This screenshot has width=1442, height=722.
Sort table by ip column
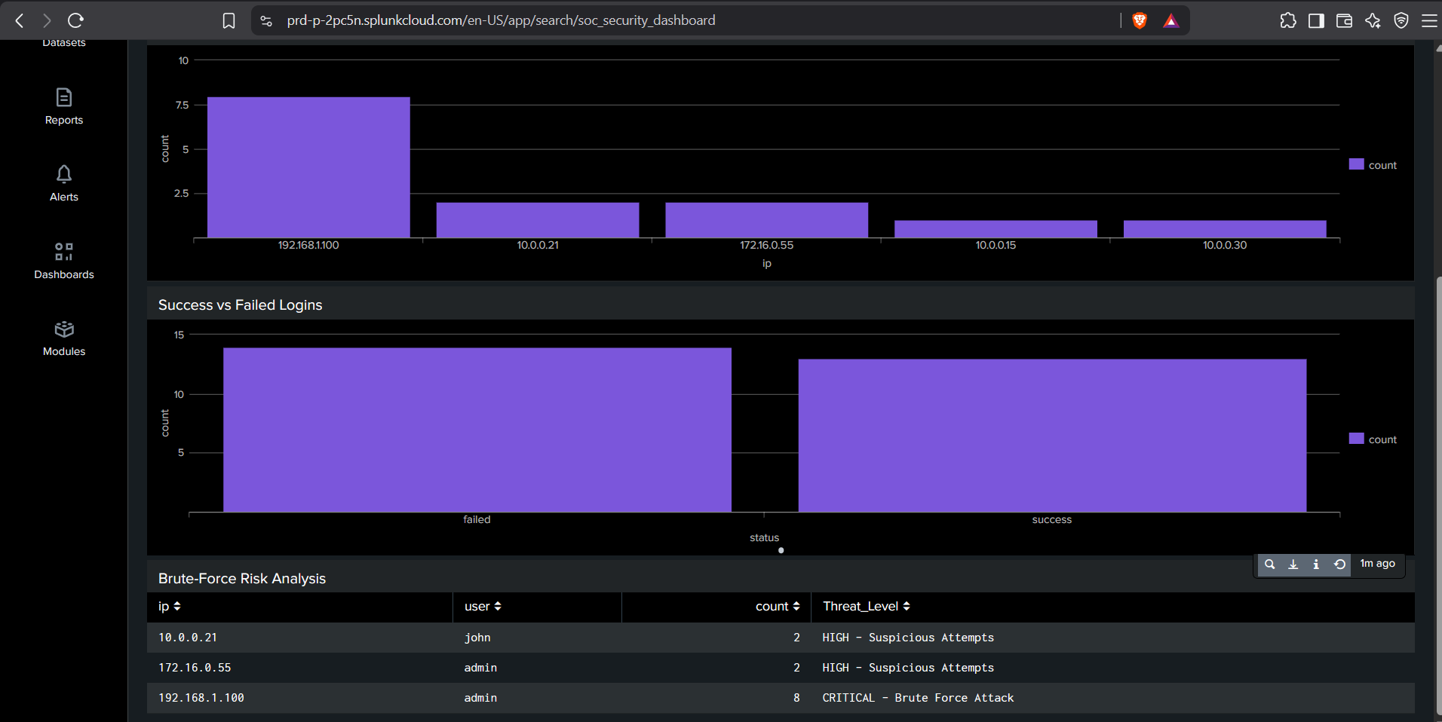[170, 607]
